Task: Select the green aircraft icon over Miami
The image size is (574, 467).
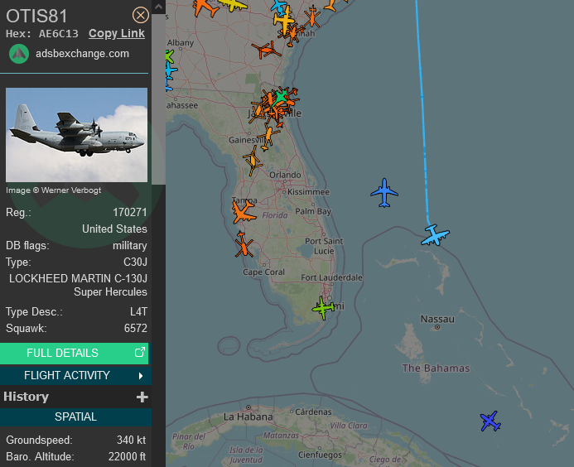Action: tap(323, 308)
